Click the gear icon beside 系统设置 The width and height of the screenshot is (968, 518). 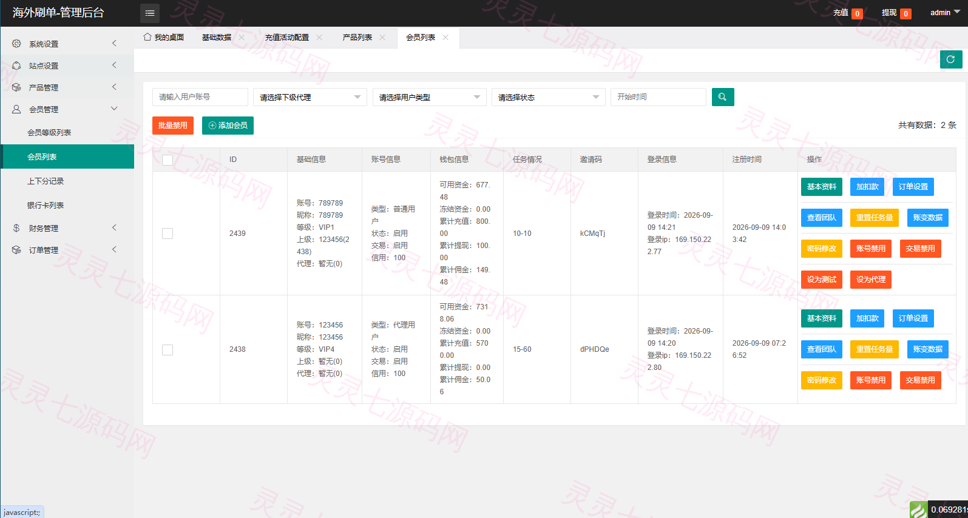pos(16,44)
